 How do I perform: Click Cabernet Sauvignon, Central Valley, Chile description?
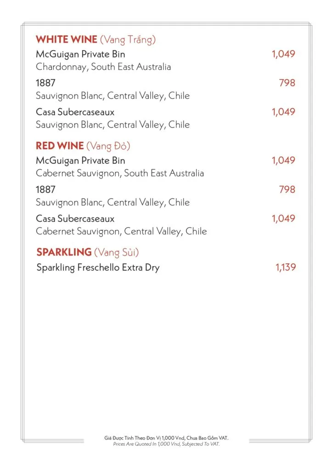[x=121, y=231]
